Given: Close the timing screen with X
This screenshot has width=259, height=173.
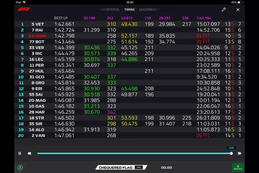Looking at the screenshot, I should (x=238, y=10).
